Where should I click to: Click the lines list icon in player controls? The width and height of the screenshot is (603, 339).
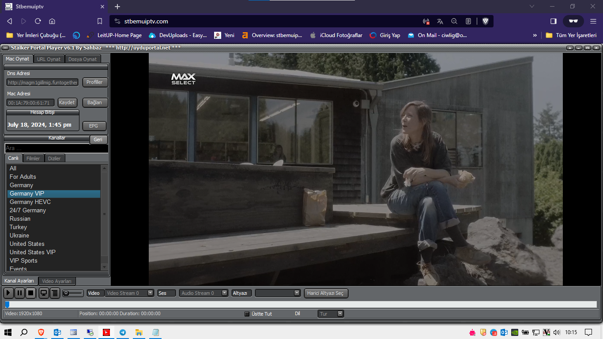(x=55, y=293)
